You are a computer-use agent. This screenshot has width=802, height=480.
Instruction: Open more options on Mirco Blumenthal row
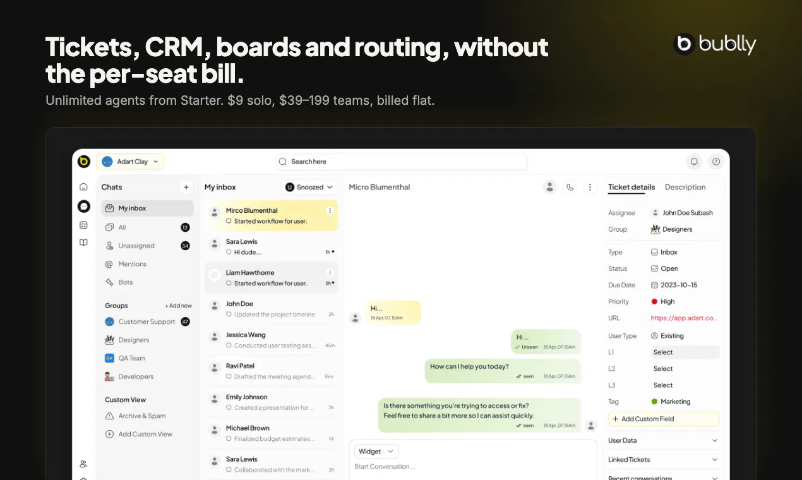[x=330, y=210]
